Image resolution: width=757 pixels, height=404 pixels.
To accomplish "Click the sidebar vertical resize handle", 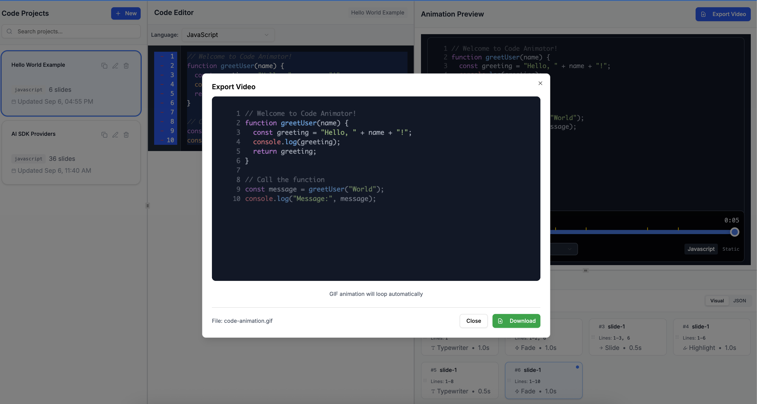I will click(147, 206).
